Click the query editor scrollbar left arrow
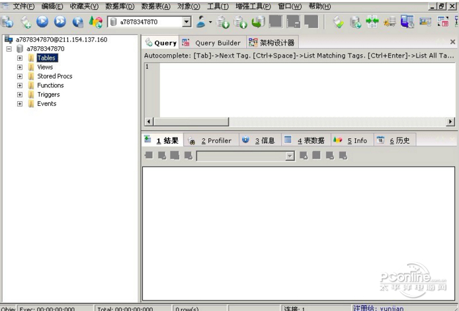Viewport: 459px width, 311px height. click(149, 122)
